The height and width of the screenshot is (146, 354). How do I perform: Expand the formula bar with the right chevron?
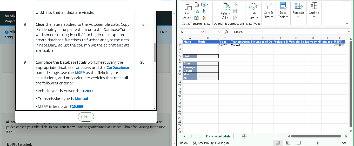pos(349,32)
